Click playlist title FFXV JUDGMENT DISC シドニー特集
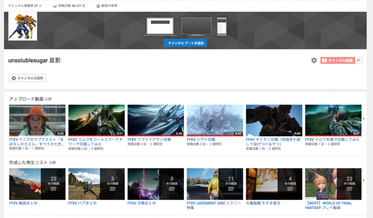373x218 pixels. click(x=214, y=205)
